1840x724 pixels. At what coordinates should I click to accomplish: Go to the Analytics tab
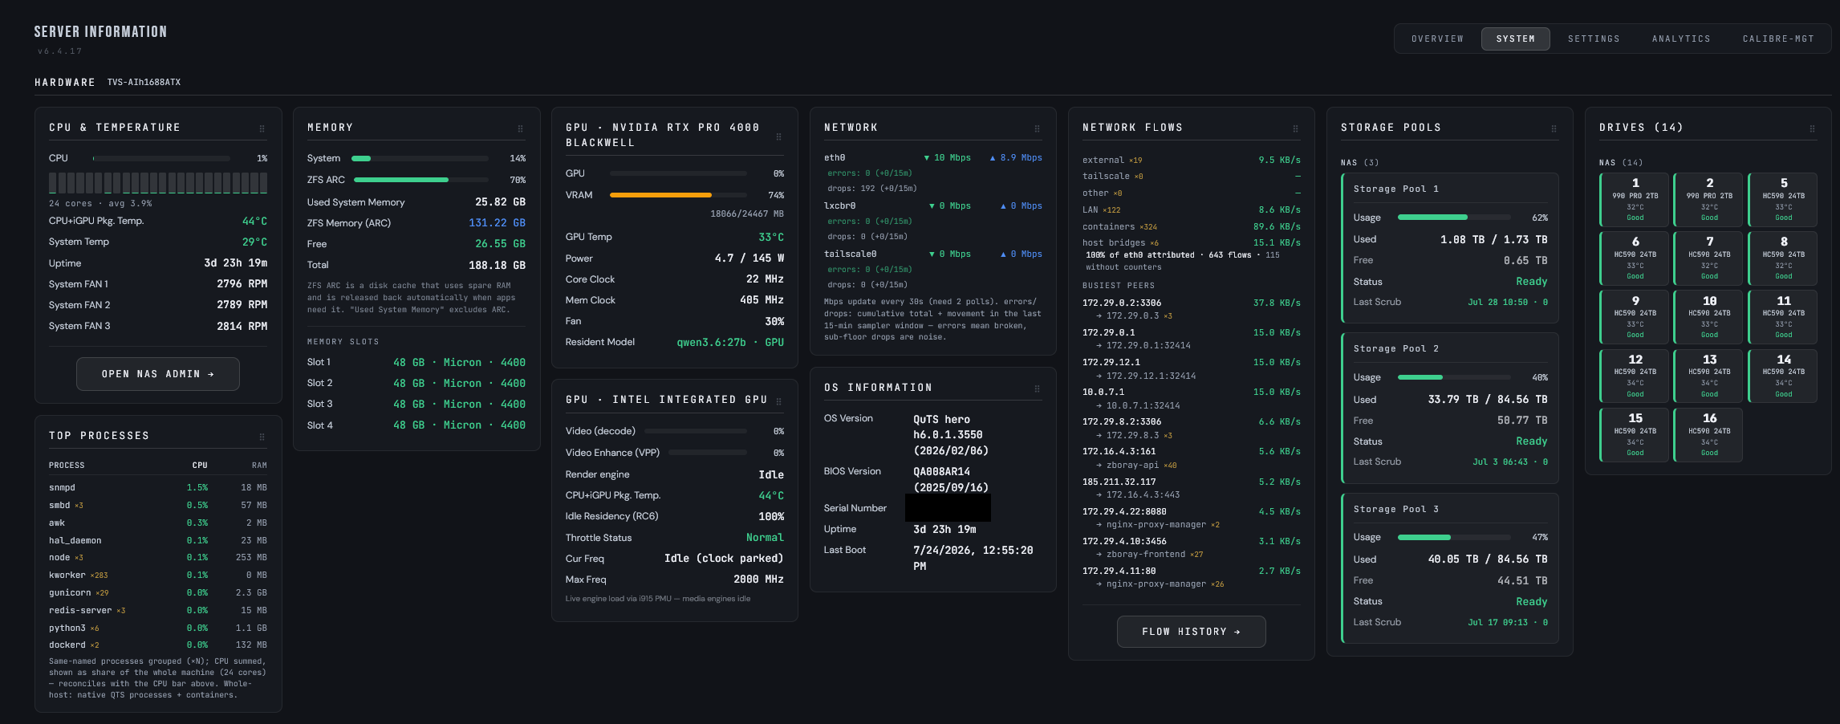point(1681,39)
